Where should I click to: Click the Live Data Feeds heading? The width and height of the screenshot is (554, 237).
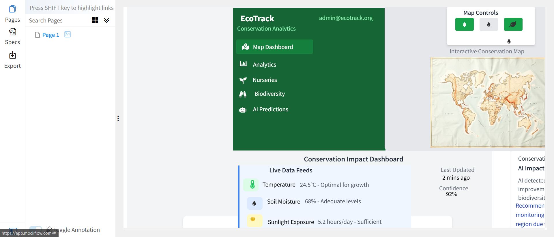[x=291, y=170]
